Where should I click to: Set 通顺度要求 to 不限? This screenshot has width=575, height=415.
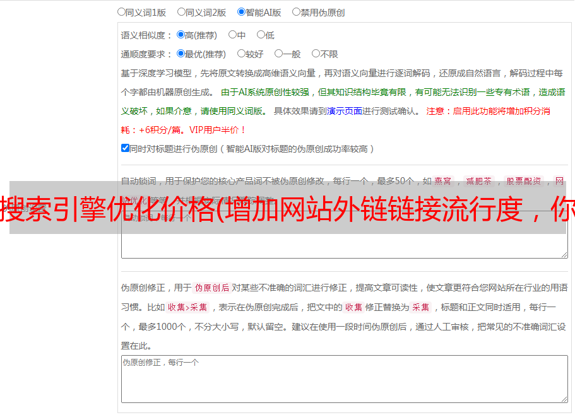(316, 54)
